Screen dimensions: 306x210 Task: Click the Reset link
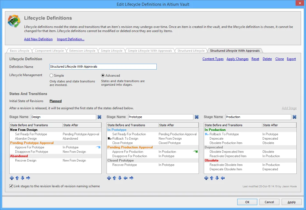click(255, 59)
